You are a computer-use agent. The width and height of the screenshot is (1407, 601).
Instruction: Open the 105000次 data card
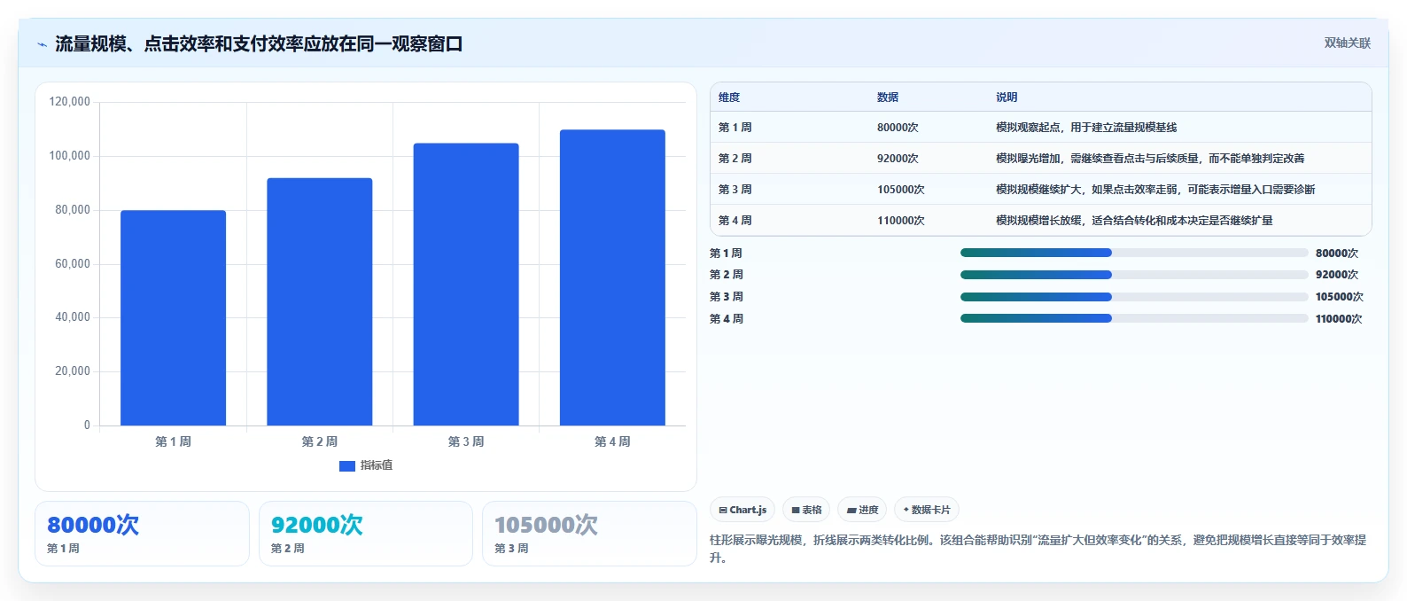589,534
